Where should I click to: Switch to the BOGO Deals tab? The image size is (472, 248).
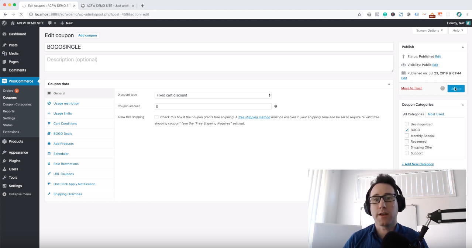[x=62, y=133]
